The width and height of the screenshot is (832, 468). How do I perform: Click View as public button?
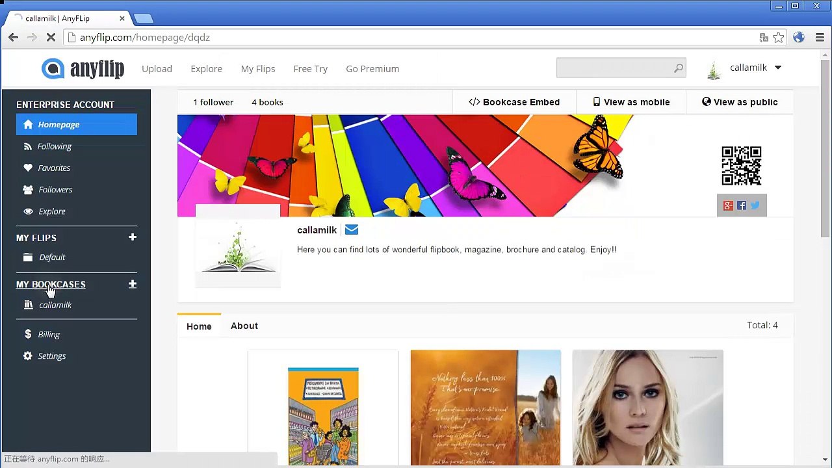tap(740, 102)
